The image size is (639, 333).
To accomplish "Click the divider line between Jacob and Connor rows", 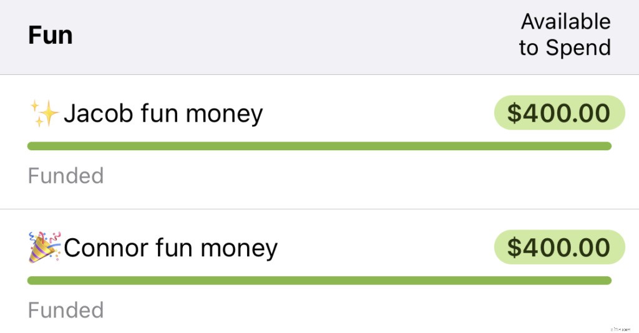I will click(x=319, y=209).
